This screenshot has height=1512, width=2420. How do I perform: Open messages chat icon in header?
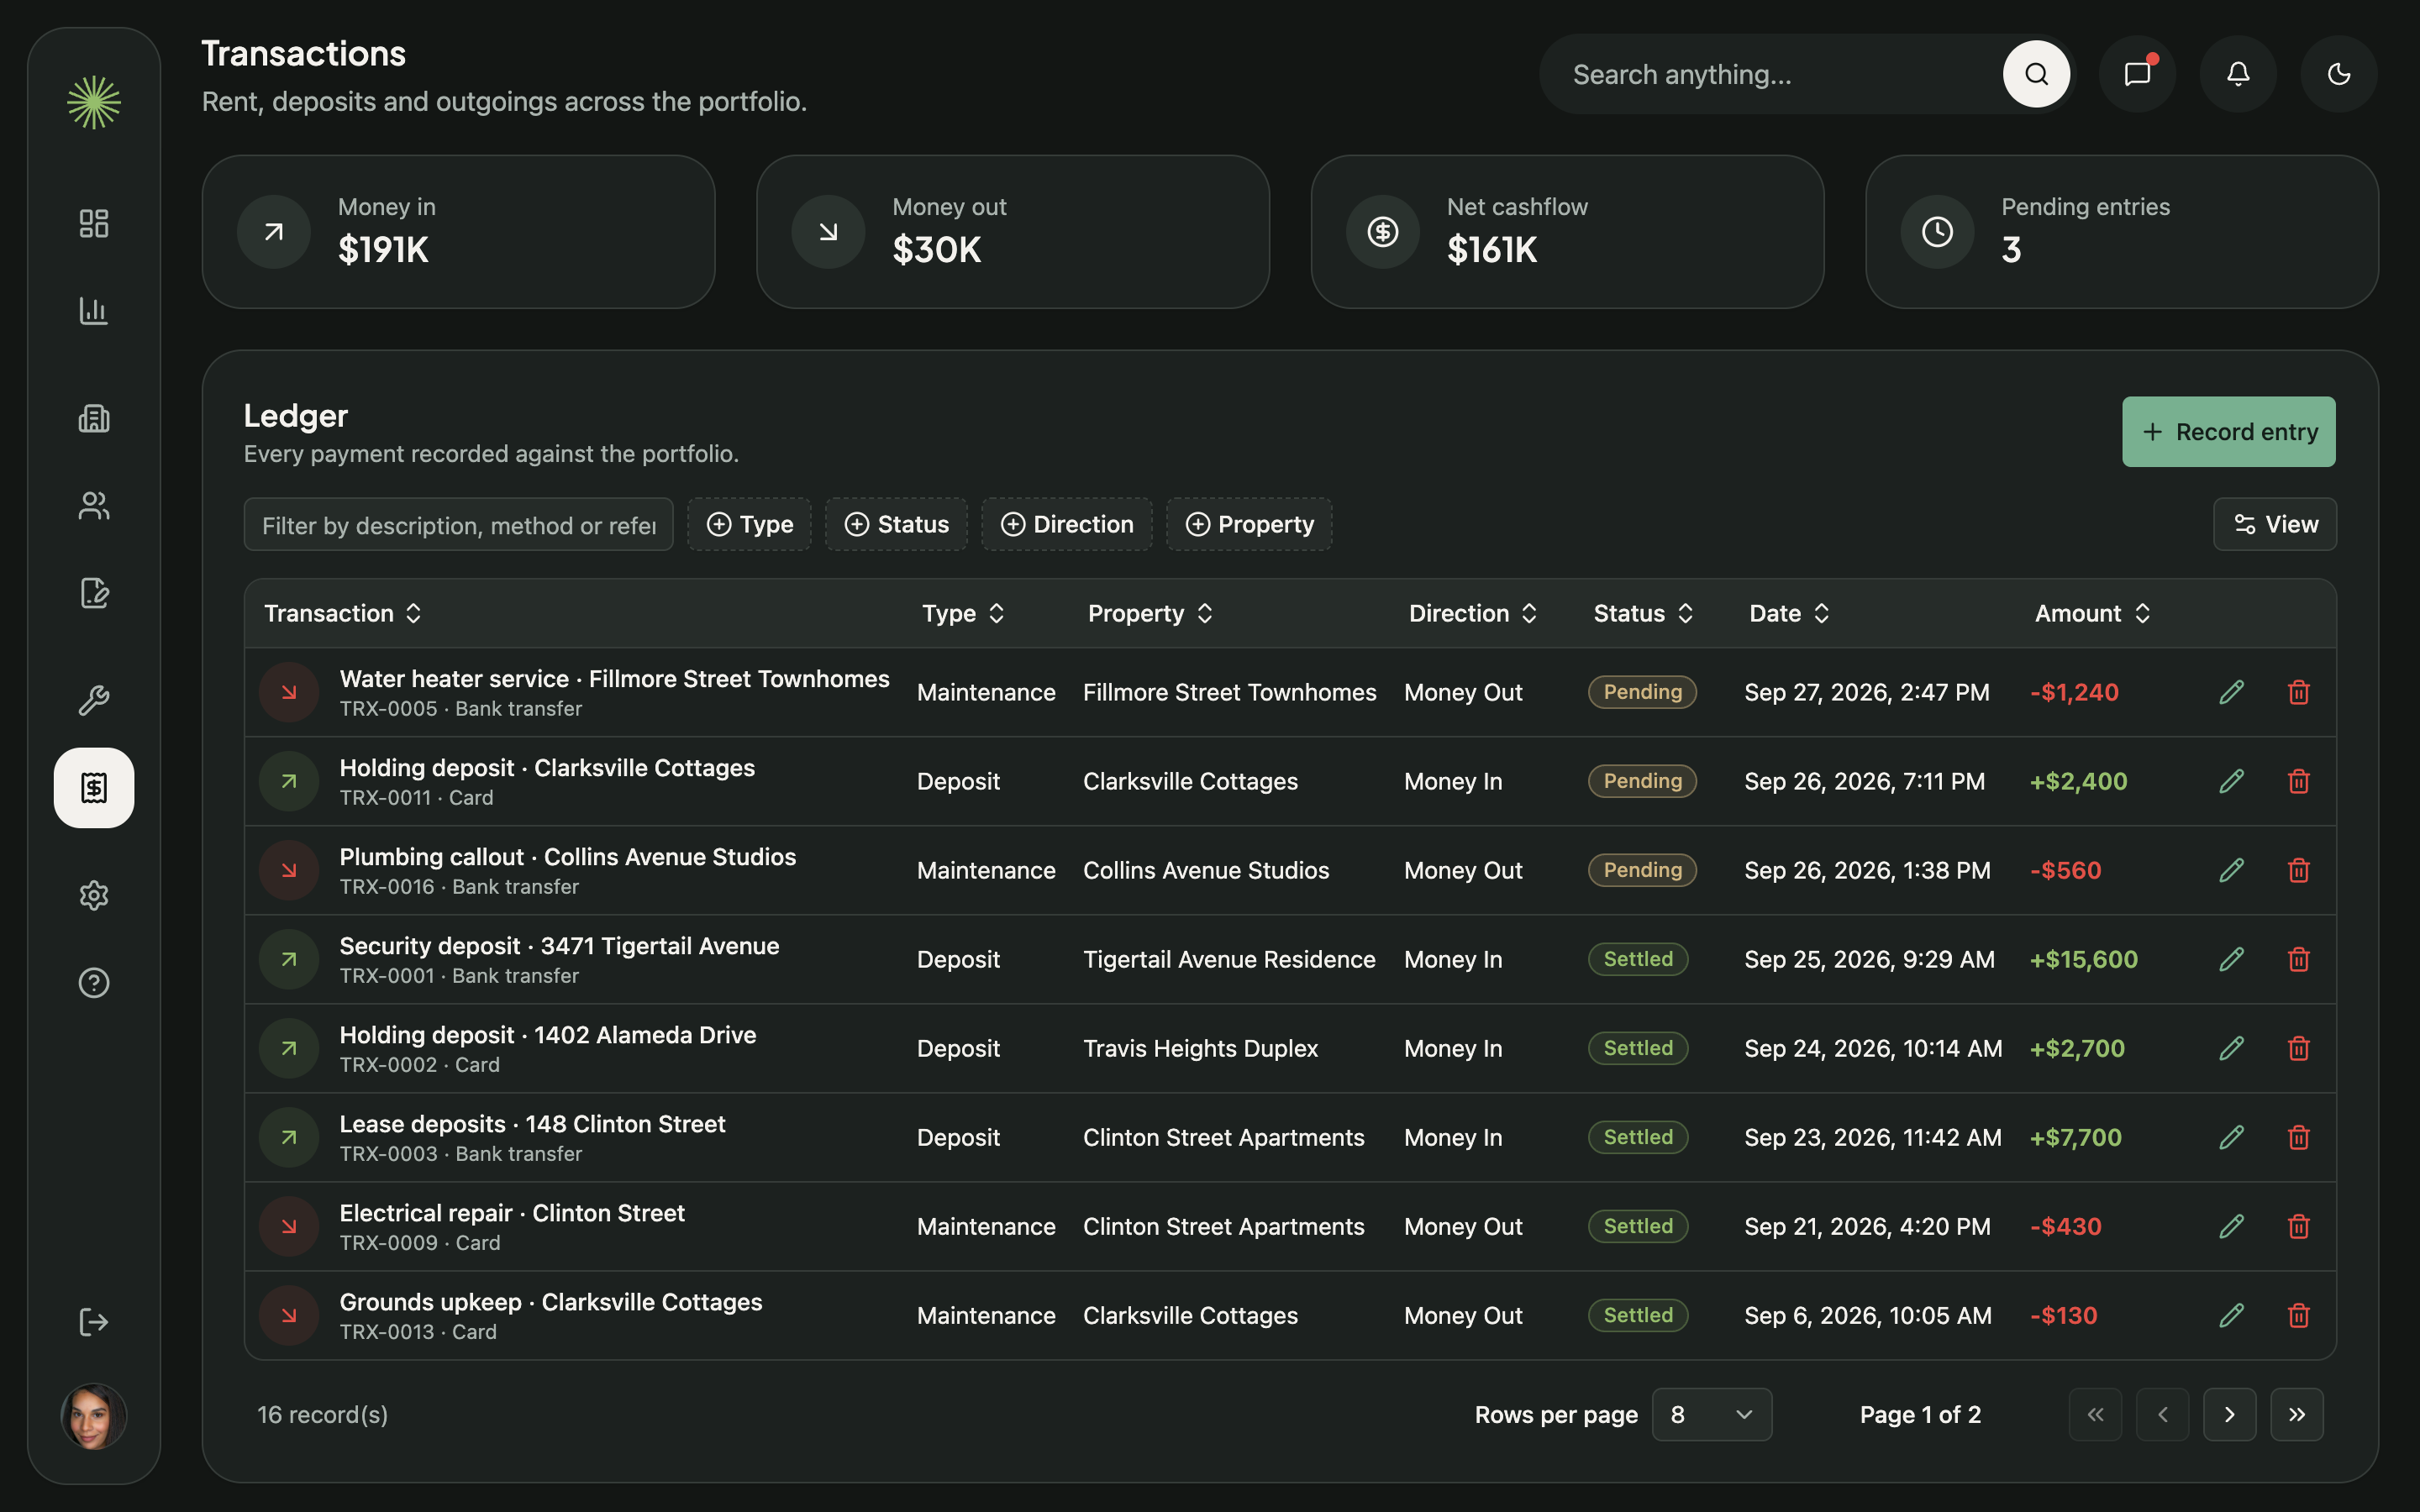(2137, 74)
